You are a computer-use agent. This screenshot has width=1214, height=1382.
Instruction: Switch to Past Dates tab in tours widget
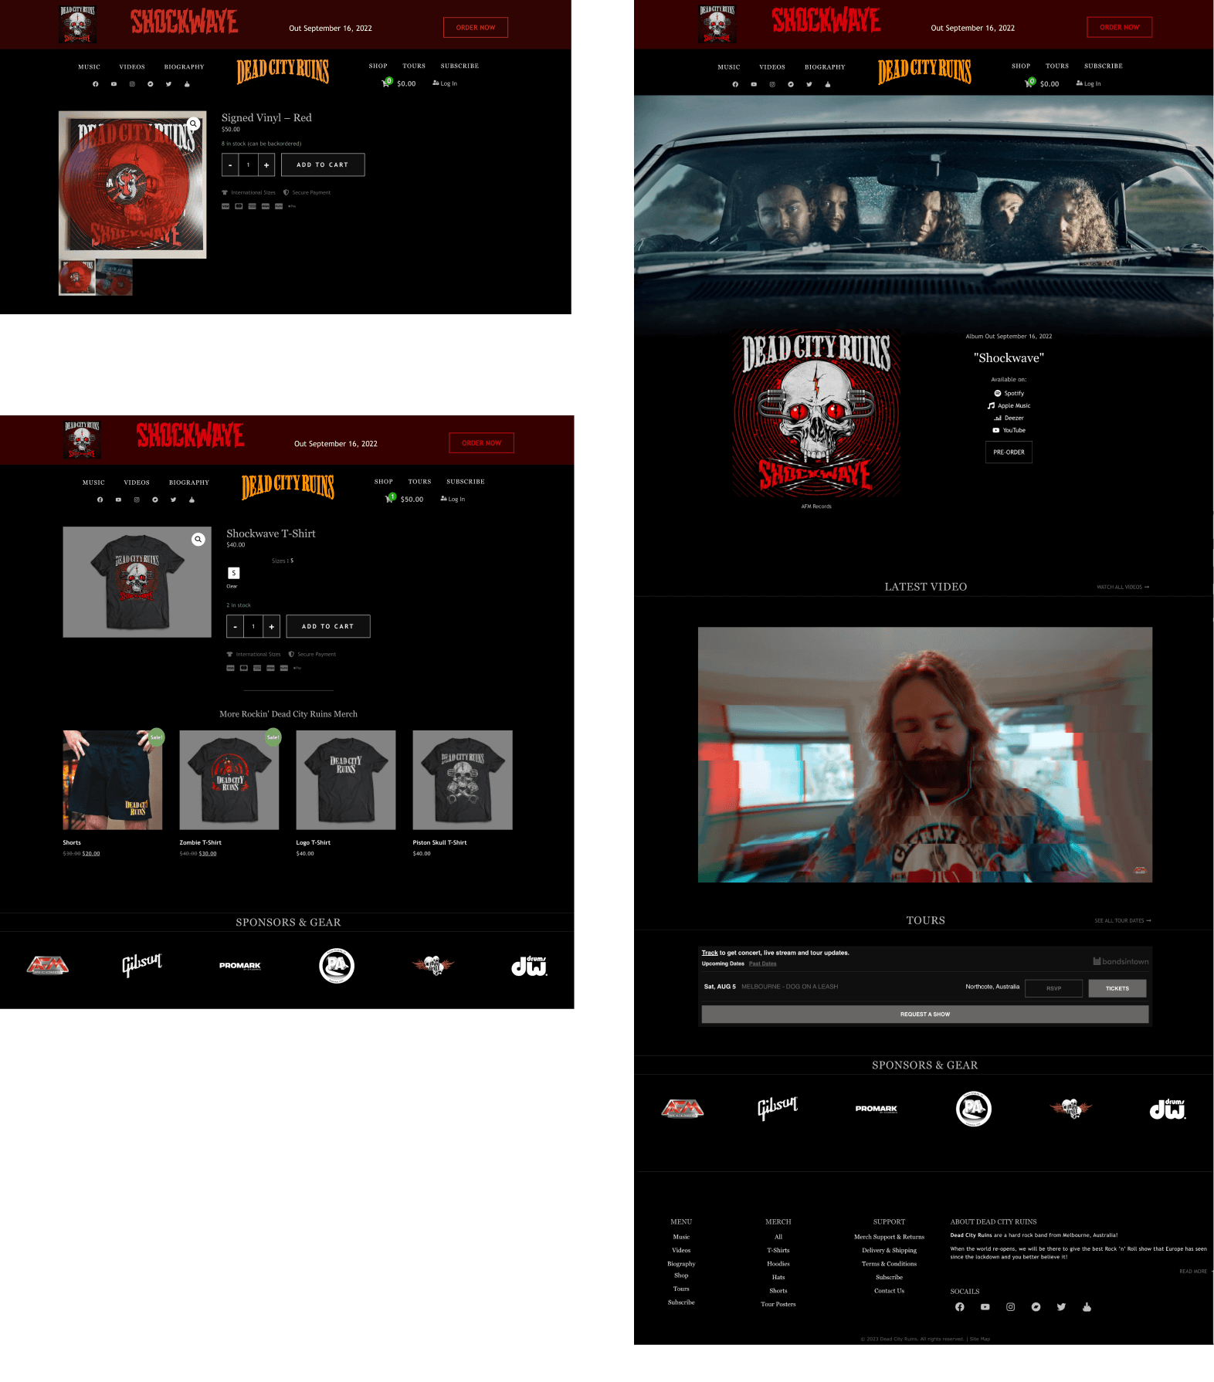(x=763, y=964)
